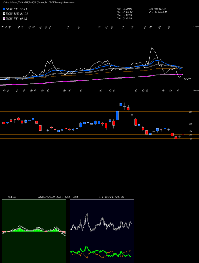Click the magenta DOW PT legend swatch

point(4,18)
